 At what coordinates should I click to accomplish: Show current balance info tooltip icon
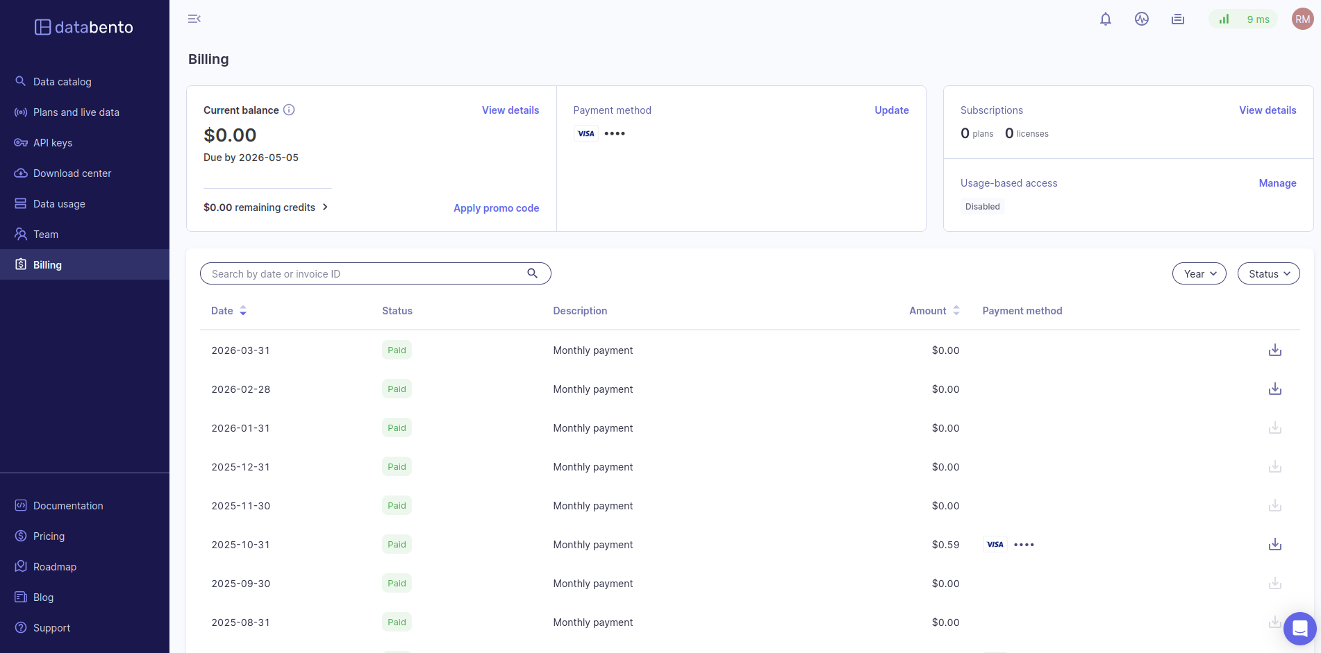point(289,110)
